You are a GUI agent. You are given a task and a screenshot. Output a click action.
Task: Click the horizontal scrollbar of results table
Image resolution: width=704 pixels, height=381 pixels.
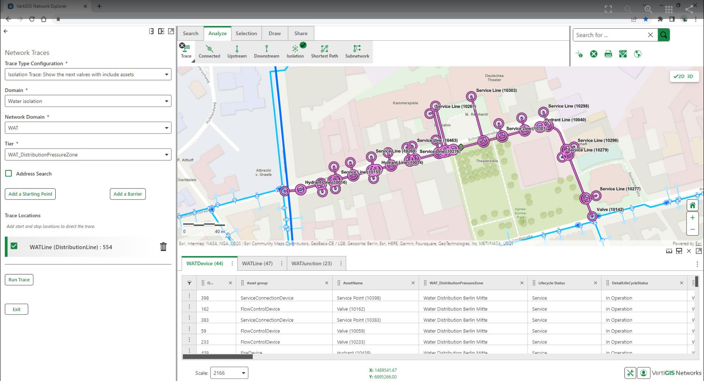(x=218, y=357)
